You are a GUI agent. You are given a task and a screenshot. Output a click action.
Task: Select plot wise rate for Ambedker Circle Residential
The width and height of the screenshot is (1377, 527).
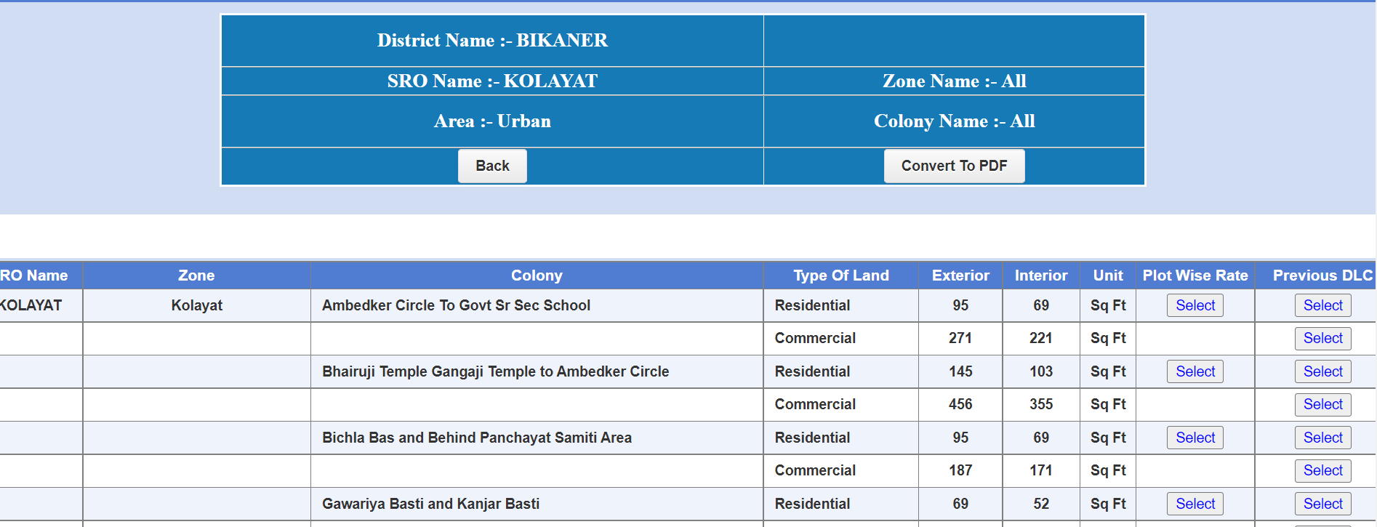click(1195, 305)
